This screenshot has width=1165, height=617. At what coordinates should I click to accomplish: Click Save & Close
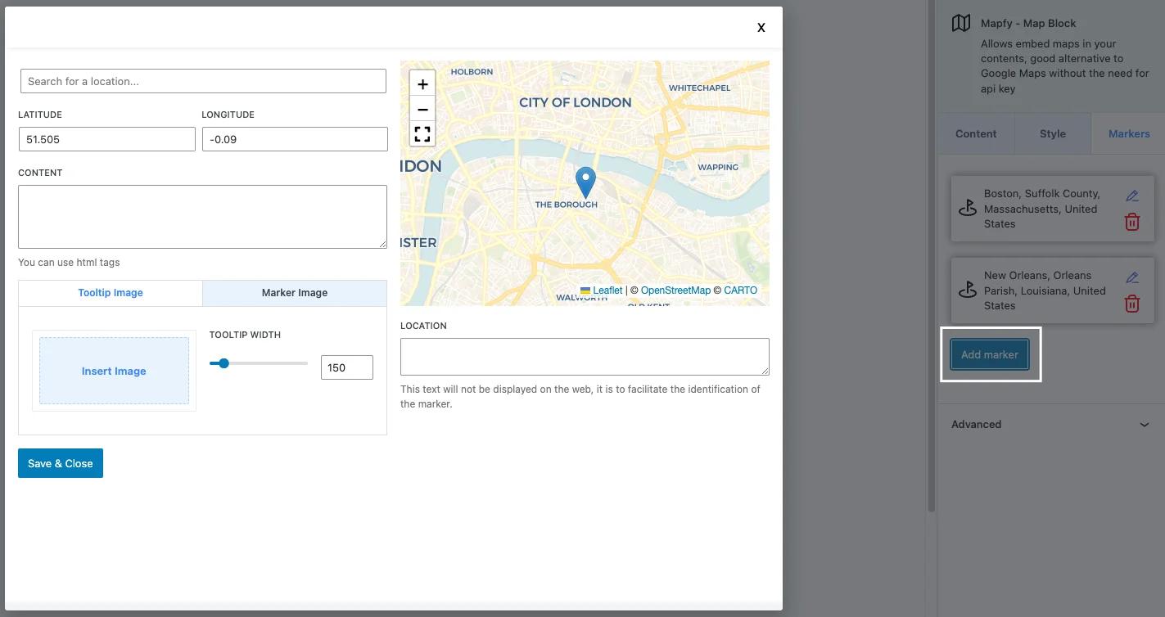click(60, 462)
